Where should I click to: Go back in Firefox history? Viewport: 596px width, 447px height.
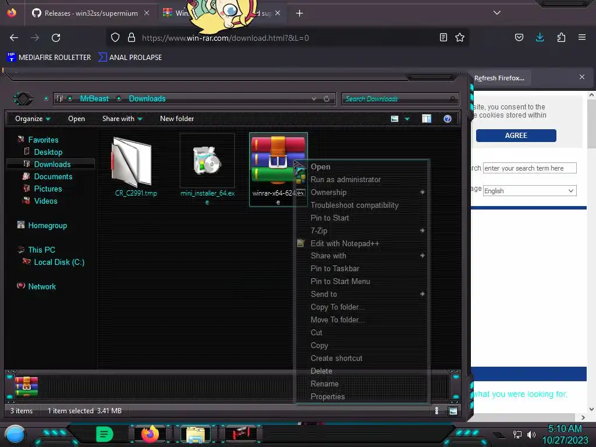point(14,38)
